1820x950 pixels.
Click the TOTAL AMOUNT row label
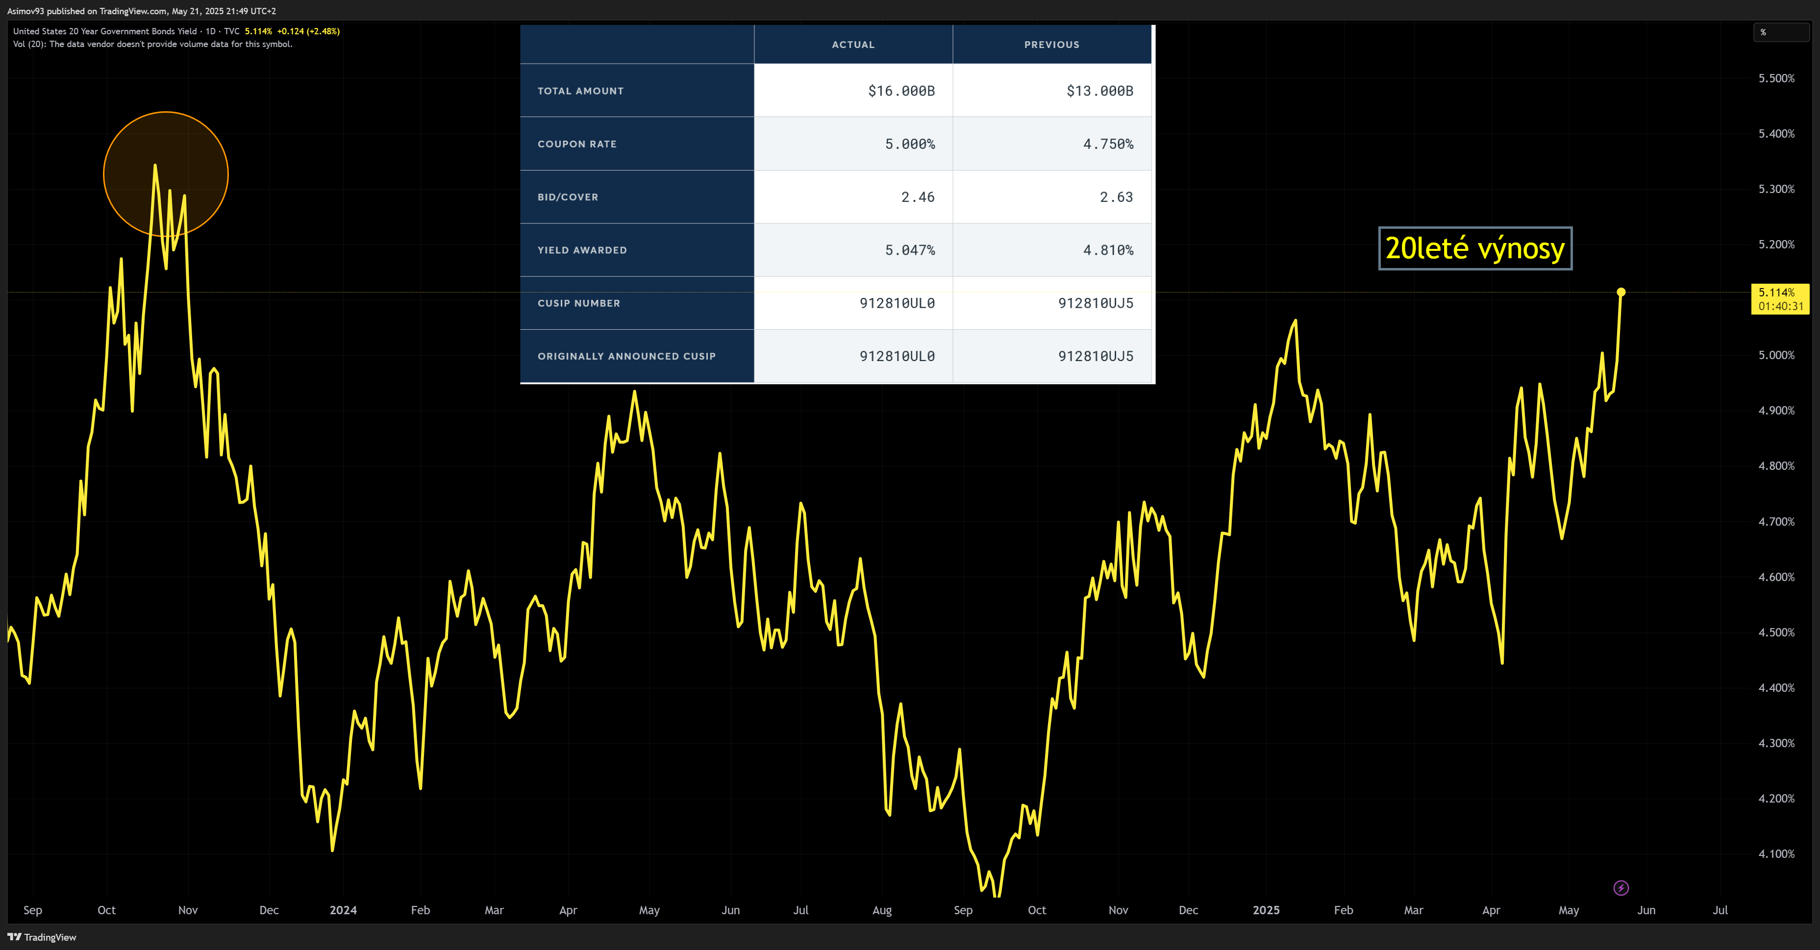[x=580, y=91]
